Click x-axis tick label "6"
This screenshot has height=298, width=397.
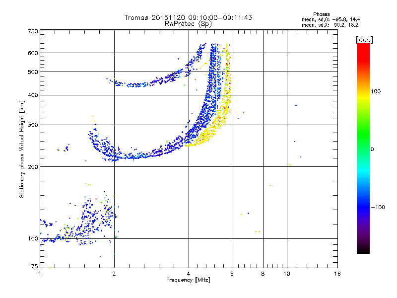click(232, 274)
